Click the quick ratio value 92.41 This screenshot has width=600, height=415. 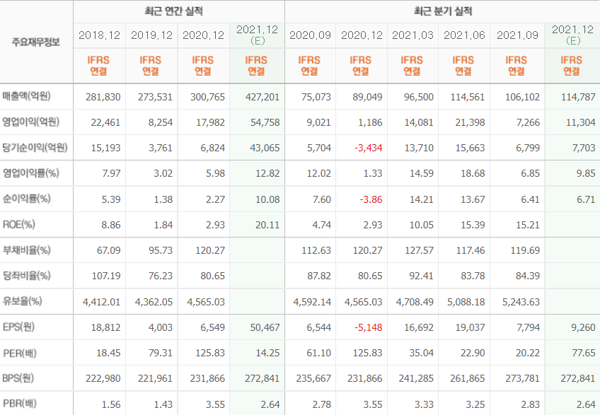click(x=422, y=276)
